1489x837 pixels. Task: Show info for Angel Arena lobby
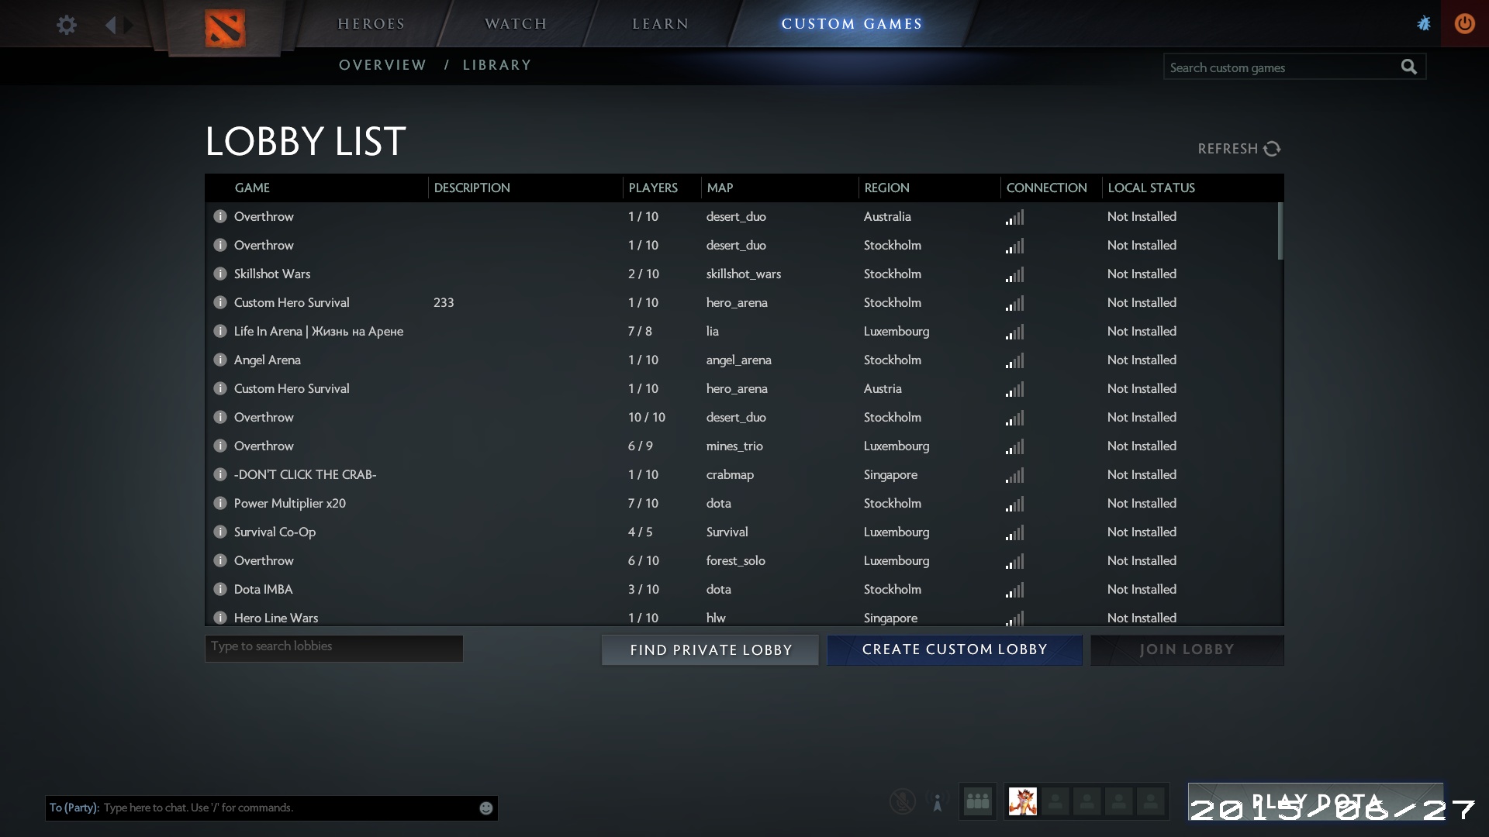[x=220, y=360]
